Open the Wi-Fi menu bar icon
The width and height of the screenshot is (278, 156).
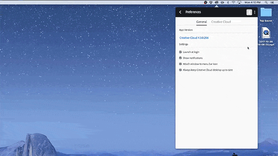coord(233,2)
